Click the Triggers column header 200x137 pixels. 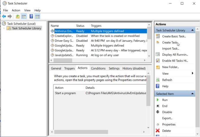[96, 26]
